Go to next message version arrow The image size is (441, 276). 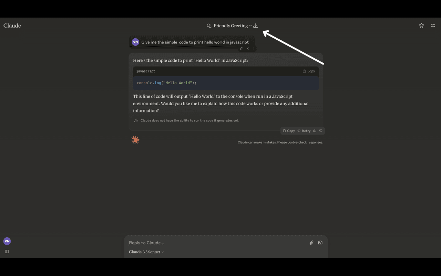(x=254, y=49)
